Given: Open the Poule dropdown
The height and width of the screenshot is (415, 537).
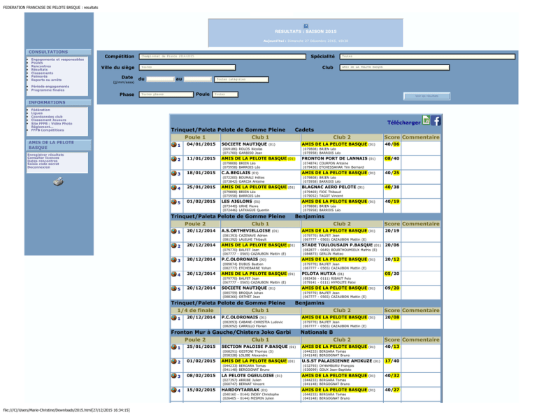Looking at the screenshot, I should pos(225,94).
